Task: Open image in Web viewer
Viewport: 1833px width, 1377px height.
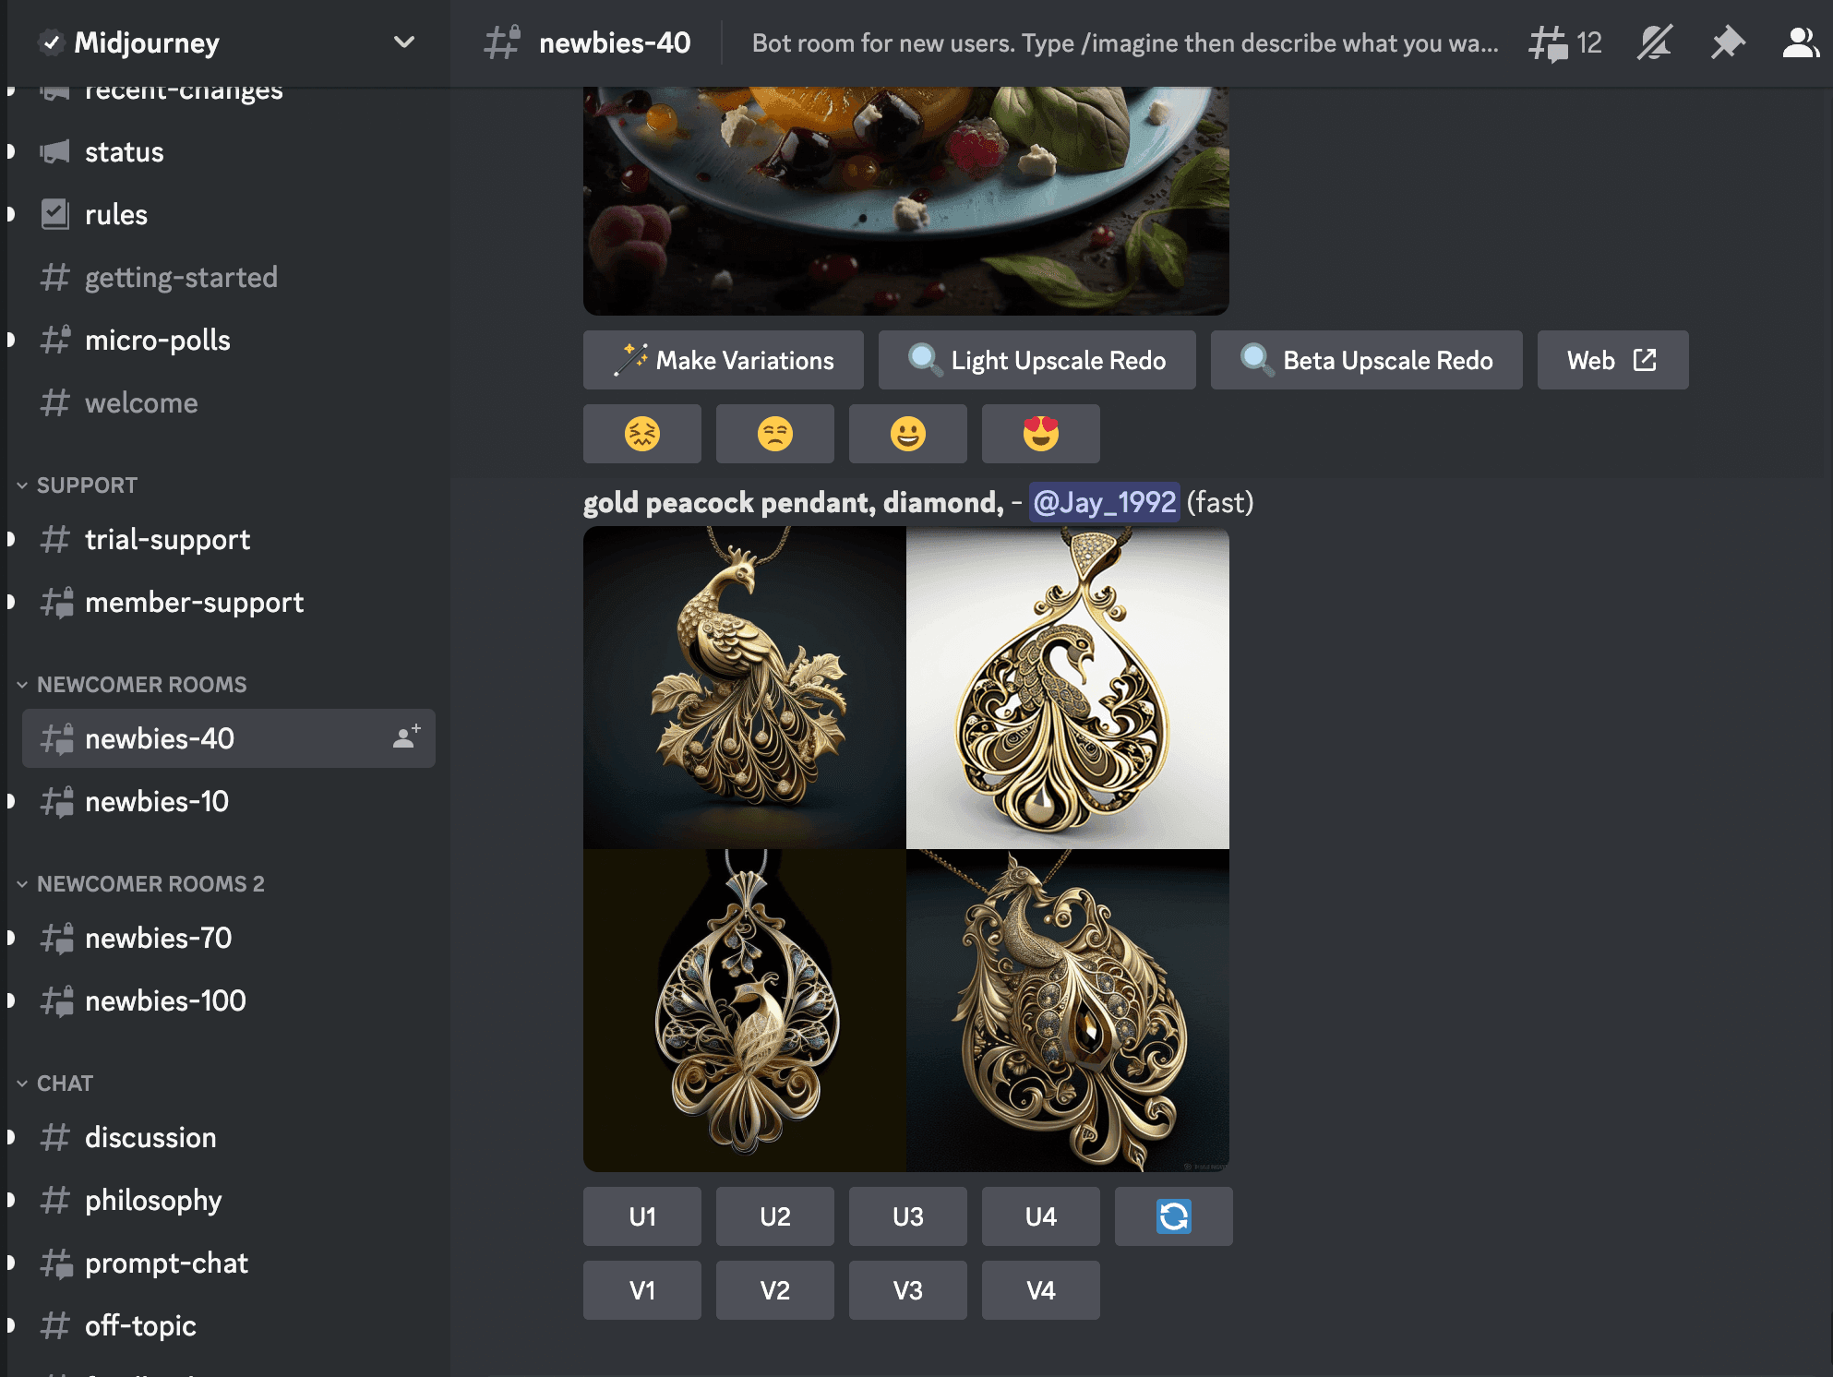Action: (1611, 359)
